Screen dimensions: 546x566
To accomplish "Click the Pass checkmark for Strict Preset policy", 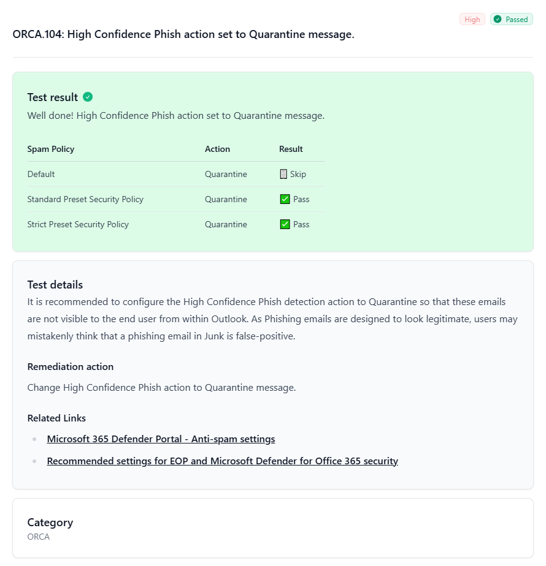I will pos(285,224).
